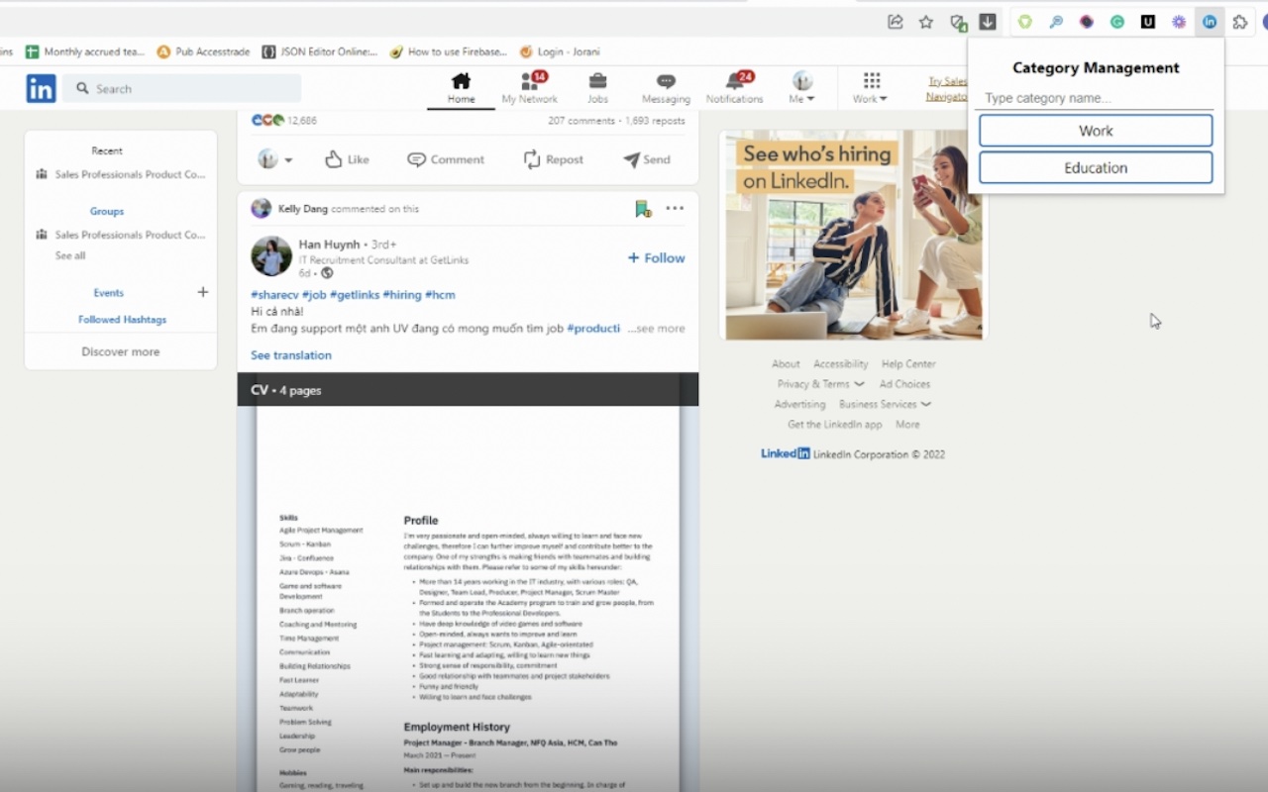
Task: Click See all under Groups
Action: point(70,255)
